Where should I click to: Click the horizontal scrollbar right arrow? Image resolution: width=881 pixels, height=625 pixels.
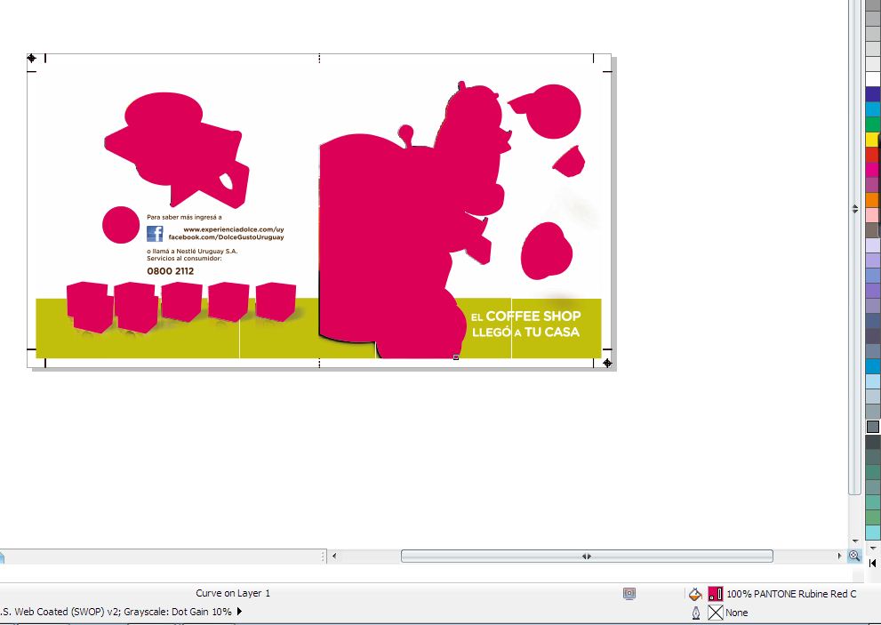[x=839, y=556]
